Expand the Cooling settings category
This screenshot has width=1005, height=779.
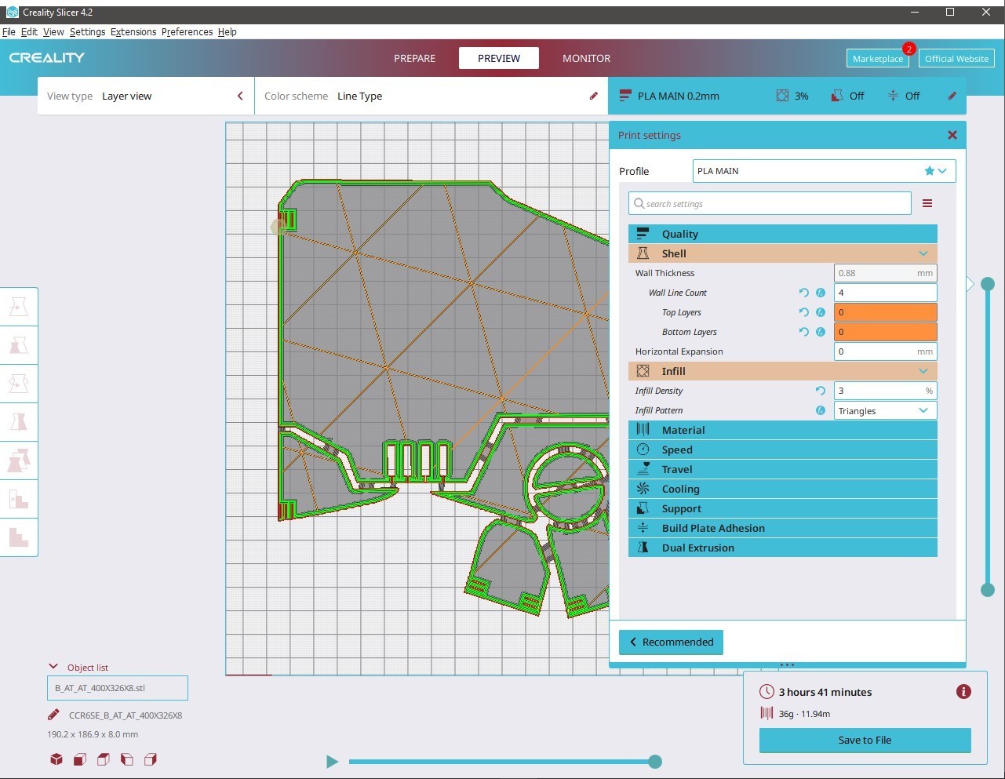[783, 489]
